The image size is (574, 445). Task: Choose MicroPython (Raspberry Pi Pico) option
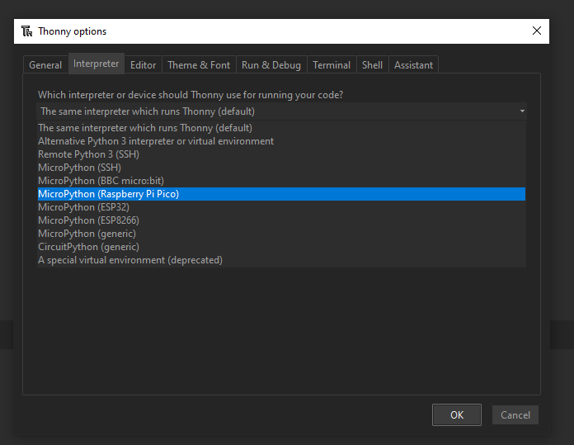pos(281,194)
